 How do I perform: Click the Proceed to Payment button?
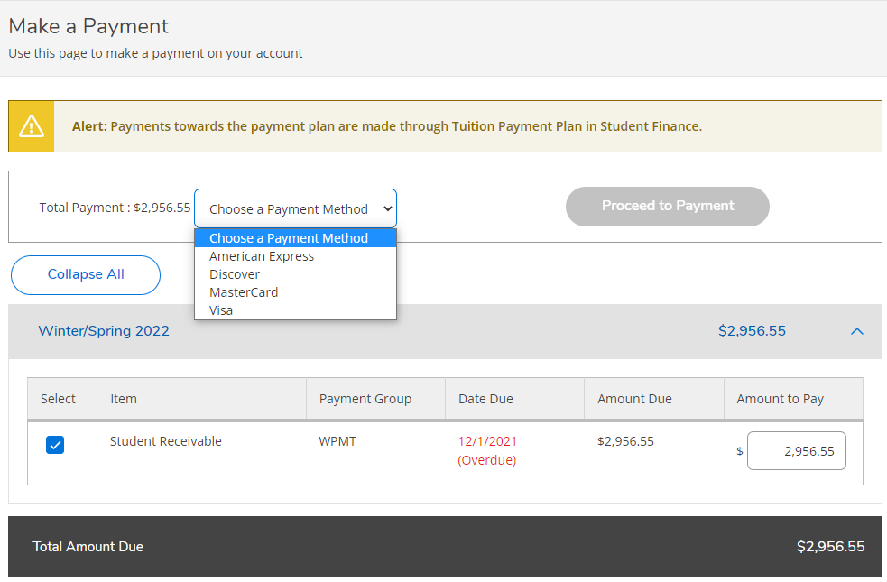tap(667, 207)
